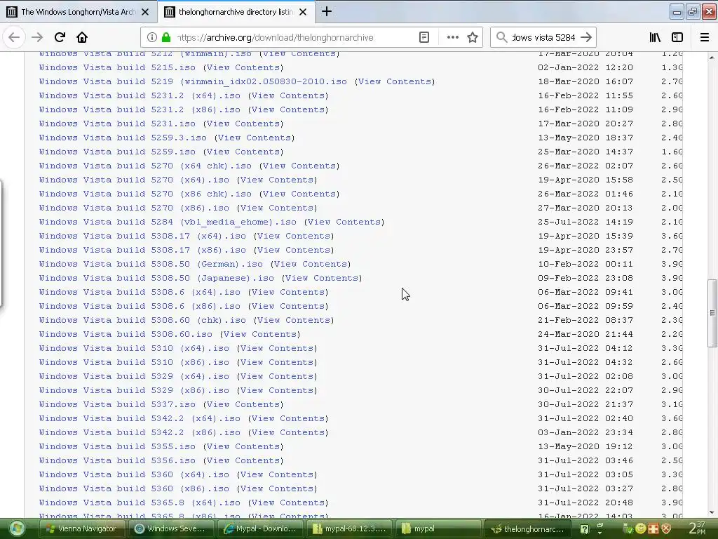
Task: Open the Library bookmarks icon
Action: [655, 38]
